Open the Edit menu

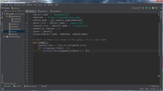(6, 5)
